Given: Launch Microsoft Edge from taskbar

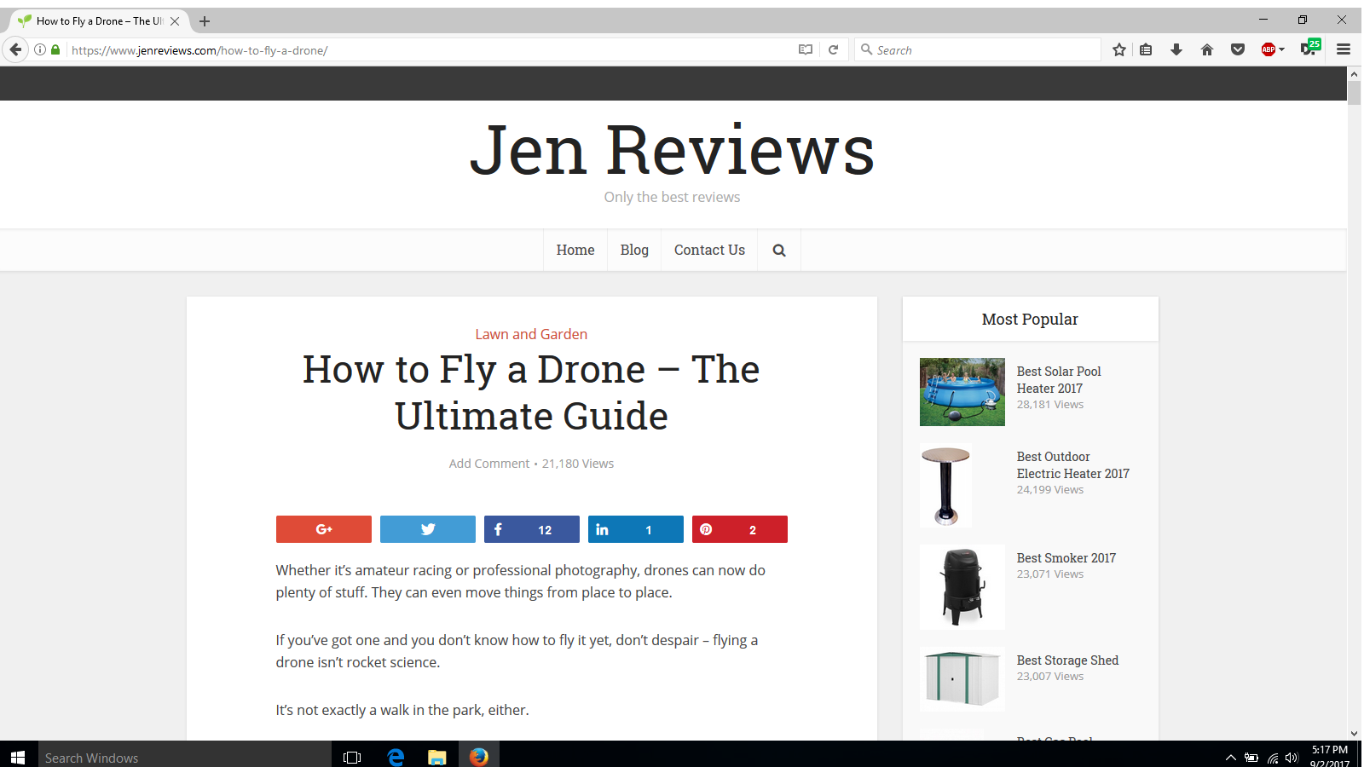Looking at the screenshot, I should click(x=396, y=757).
